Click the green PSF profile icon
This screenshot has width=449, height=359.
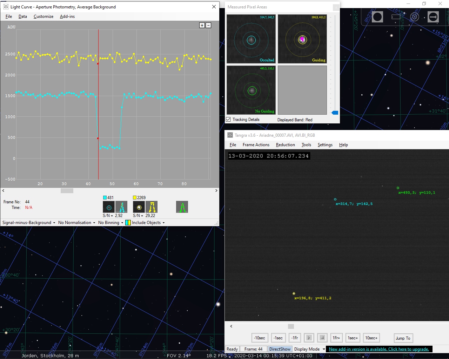182,207
